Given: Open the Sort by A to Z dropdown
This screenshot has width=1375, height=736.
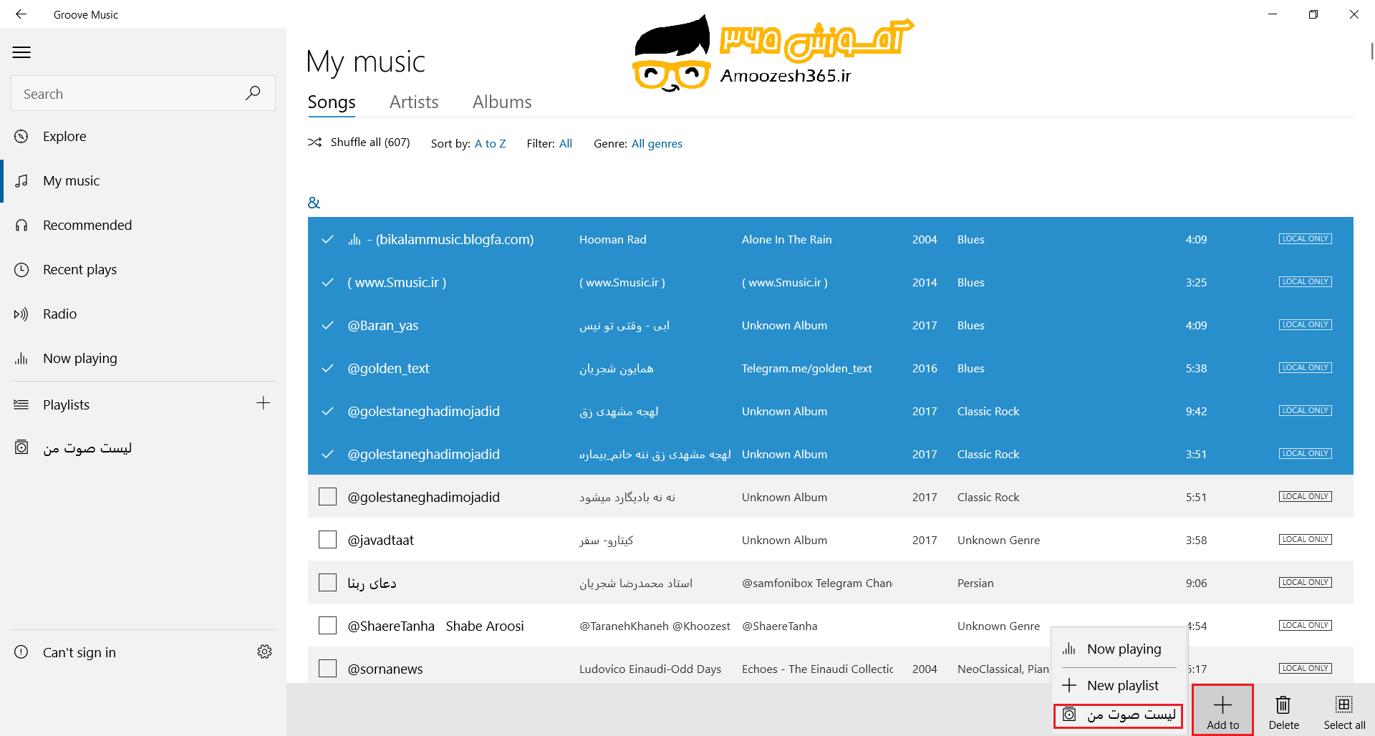Looking at the screenshot, I should pyautogui.click(x=490, y=143).
